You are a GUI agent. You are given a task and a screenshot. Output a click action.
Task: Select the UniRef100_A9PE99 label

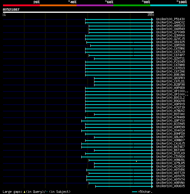(170, 127)
